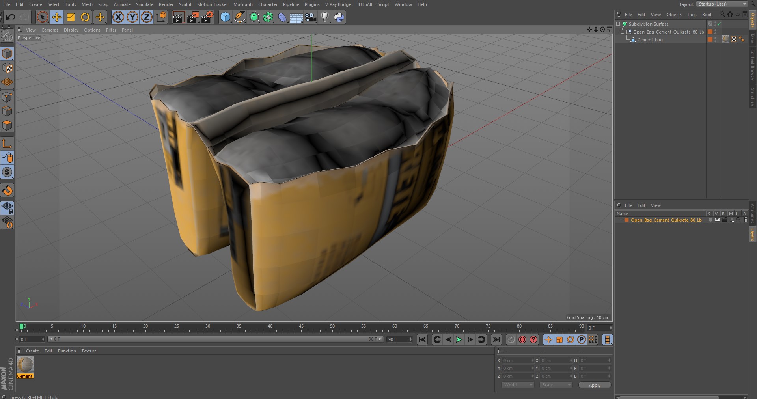Render to Picture Viewer

pyautogui.click(x=193, y=17)
